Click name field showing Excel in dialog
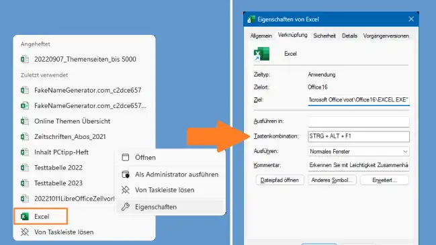 pyautogui.click(x=291, y=54)
